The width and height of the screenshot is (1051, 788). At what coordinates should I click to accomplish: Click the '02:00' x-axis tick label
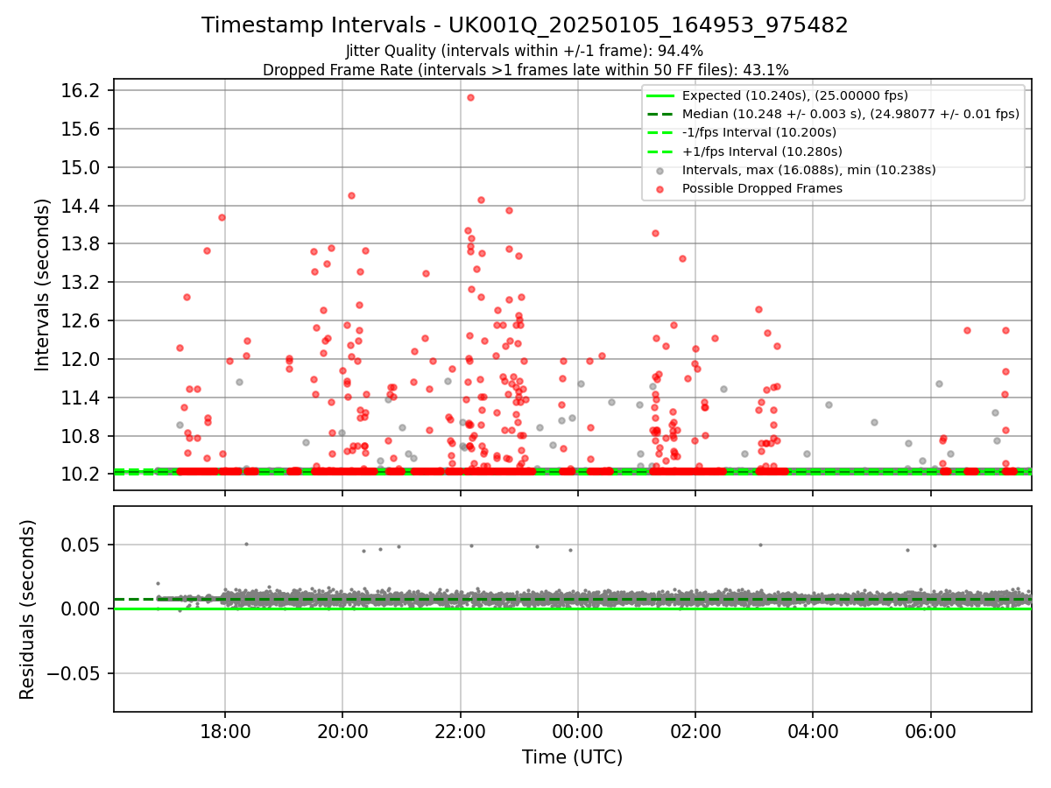(695, 730)
